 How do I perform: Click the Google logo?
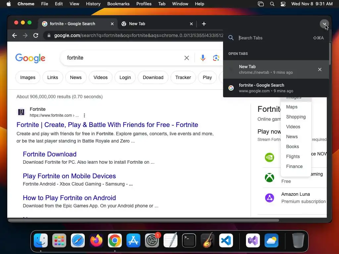click(30, 58)
